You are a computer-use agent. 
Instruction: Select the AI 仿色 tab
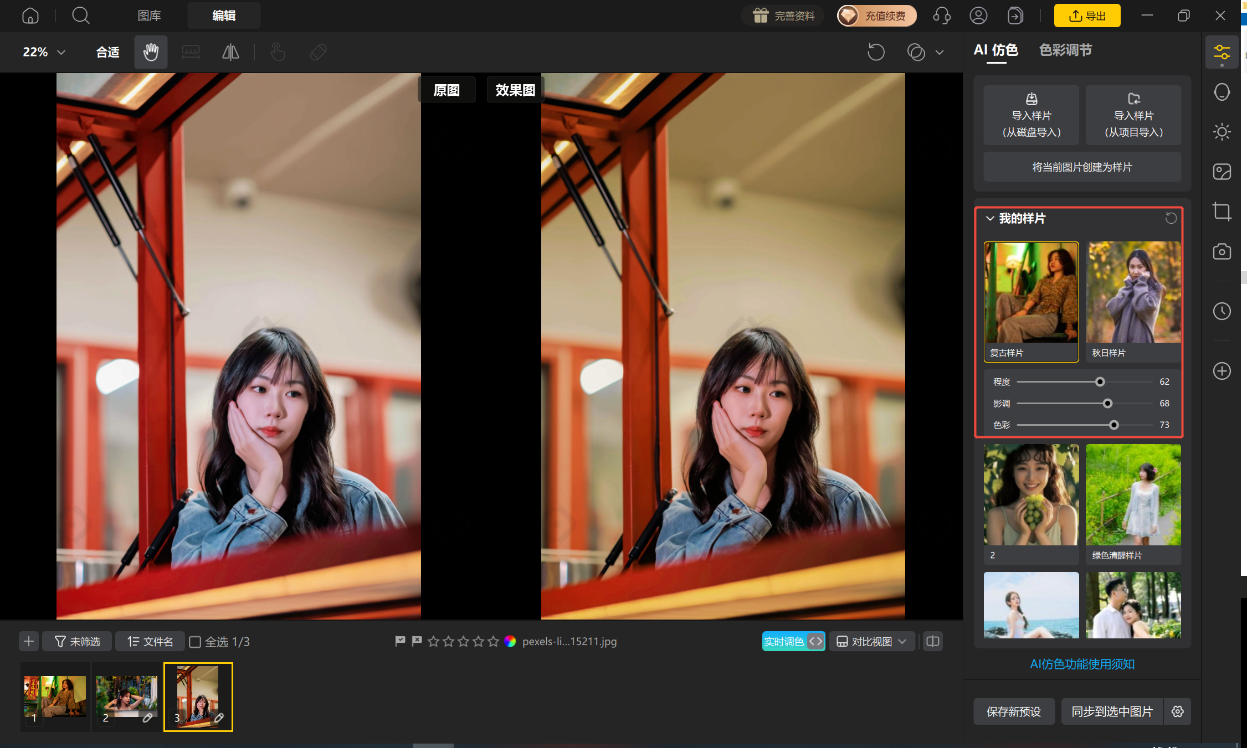[x=995, y=50]
